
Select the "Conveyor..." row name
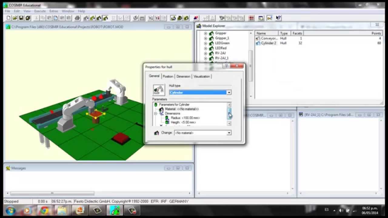(x=269, y=38)
